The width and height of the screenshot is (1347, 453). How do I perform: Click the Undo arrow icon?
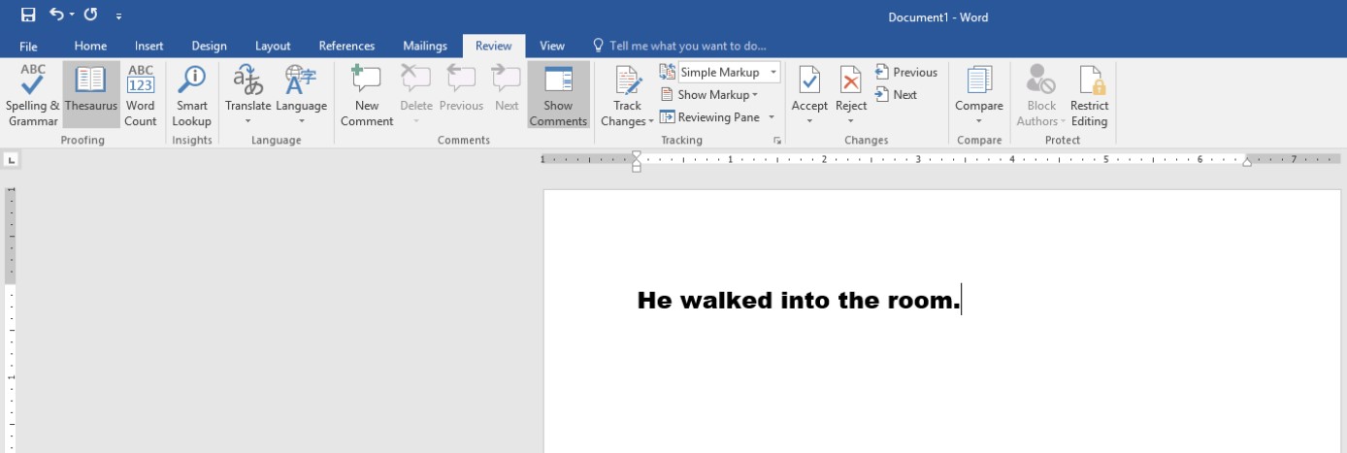click(x=56, y=15)
